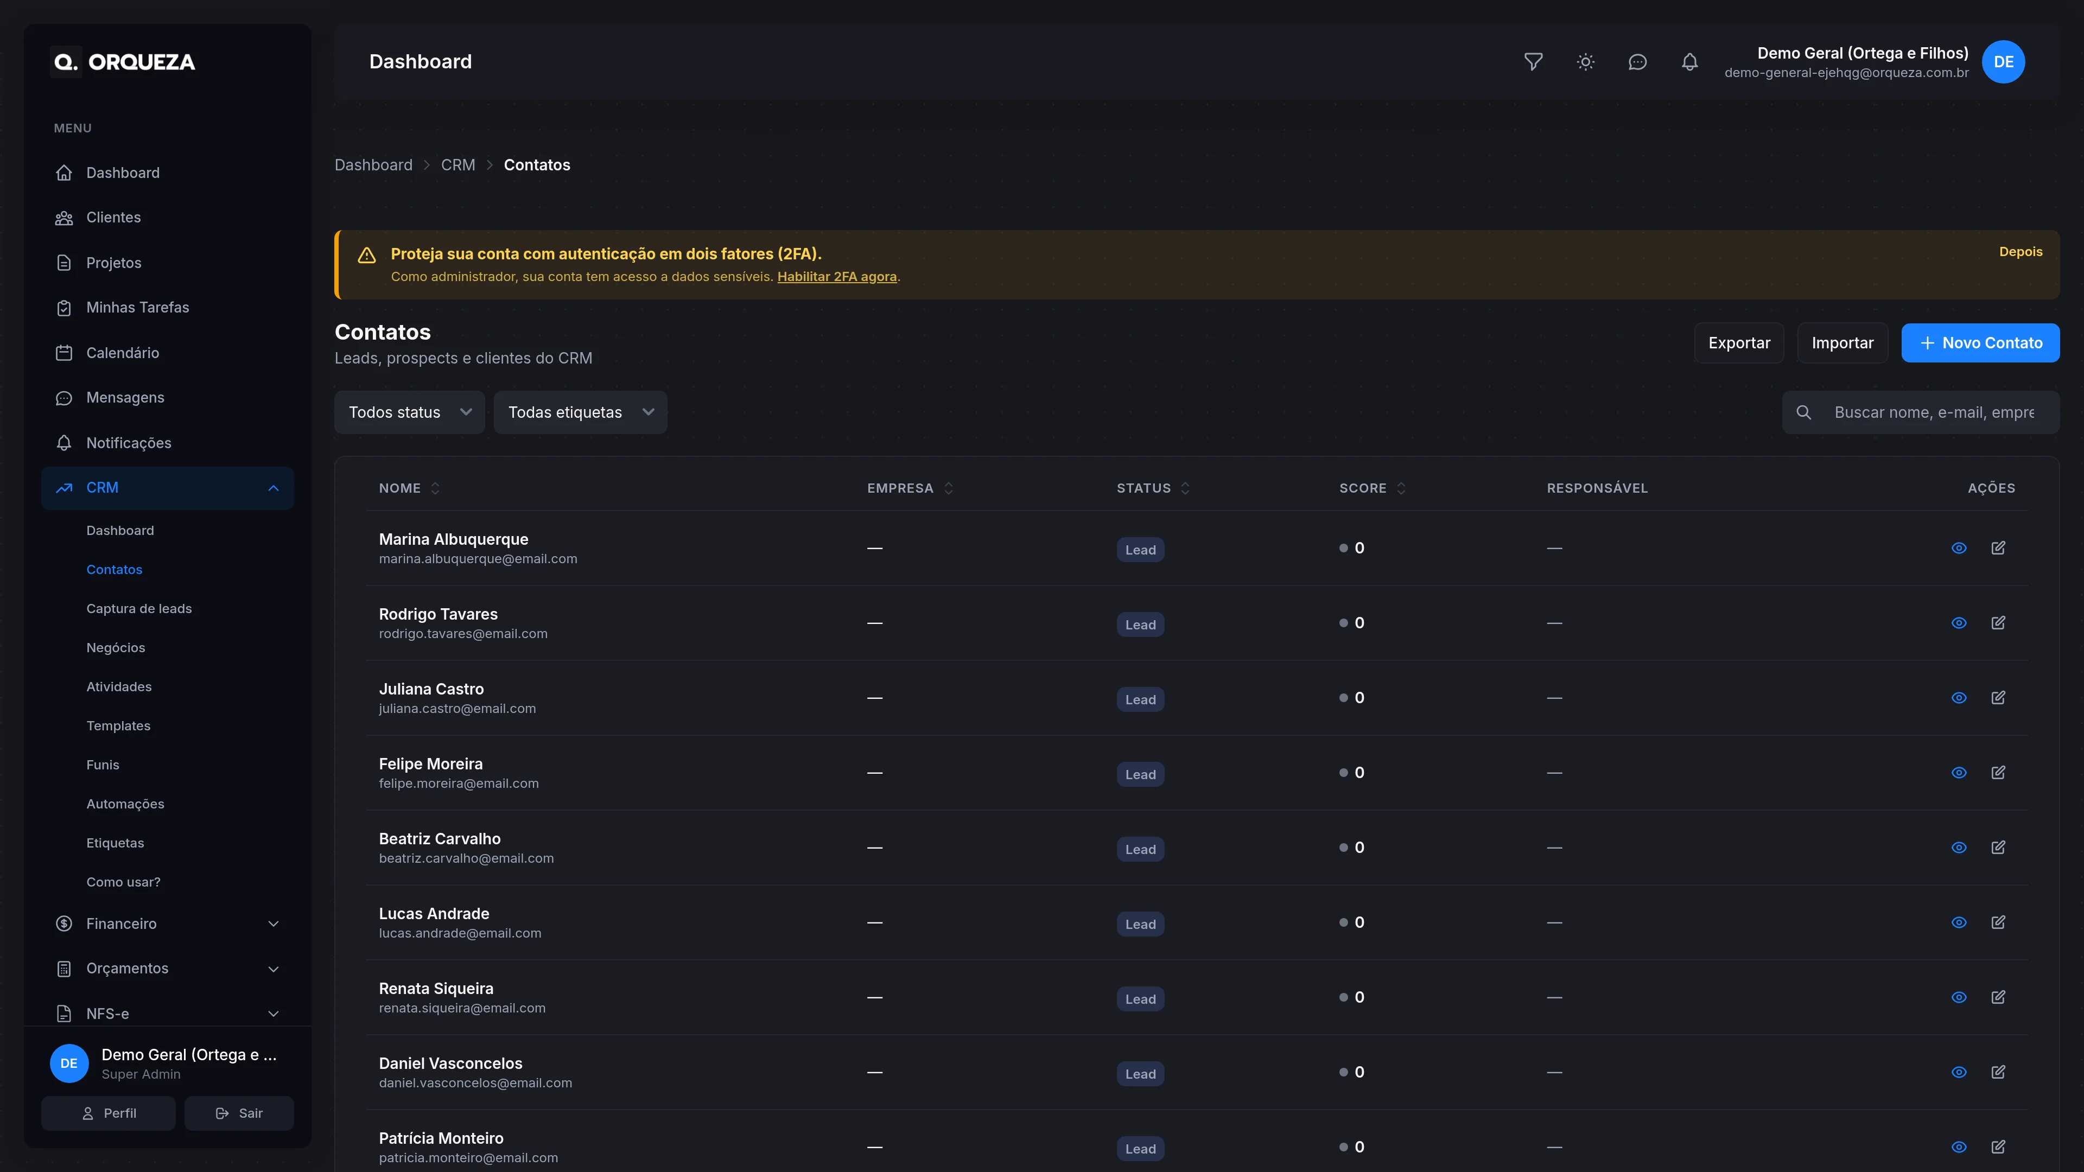Screen dimensions: 2084x1172
Task: Click the Orqueza logo
Action: 123,62
